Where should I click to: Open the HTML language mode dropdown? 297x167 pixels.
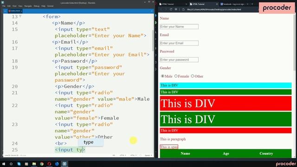(133, 155)
